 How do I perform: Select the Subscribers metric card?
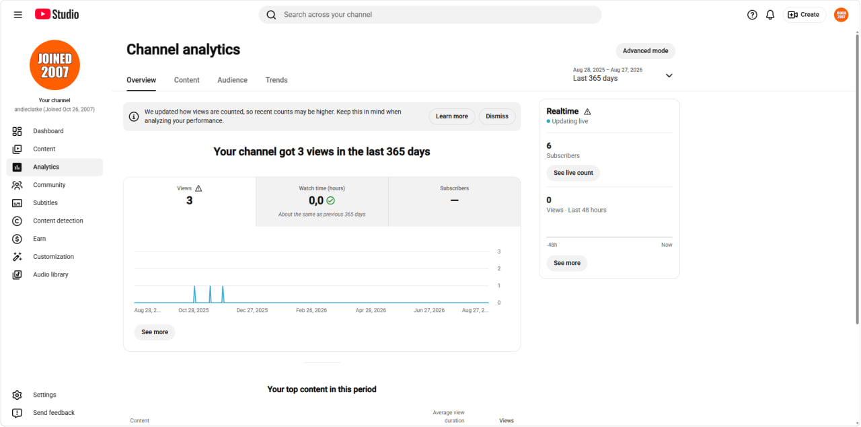[x=455, y=202]
